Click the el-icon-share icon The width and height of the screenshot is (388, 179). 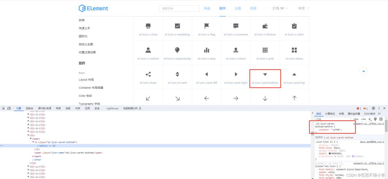[x=148, y=74]
